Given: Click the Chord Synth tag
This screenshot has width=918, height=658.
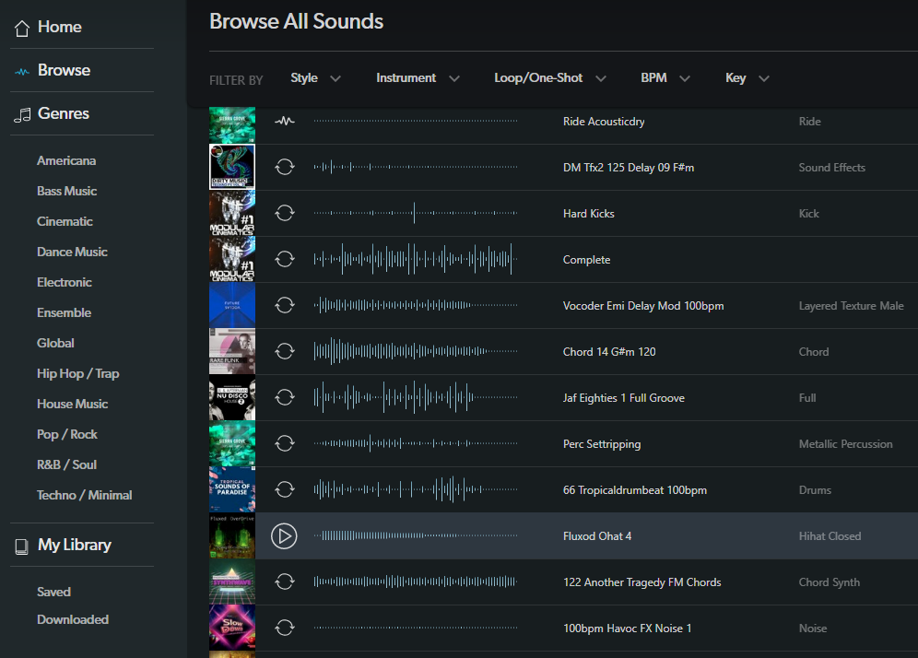Looking at the screenshot, I should [829, 582].
